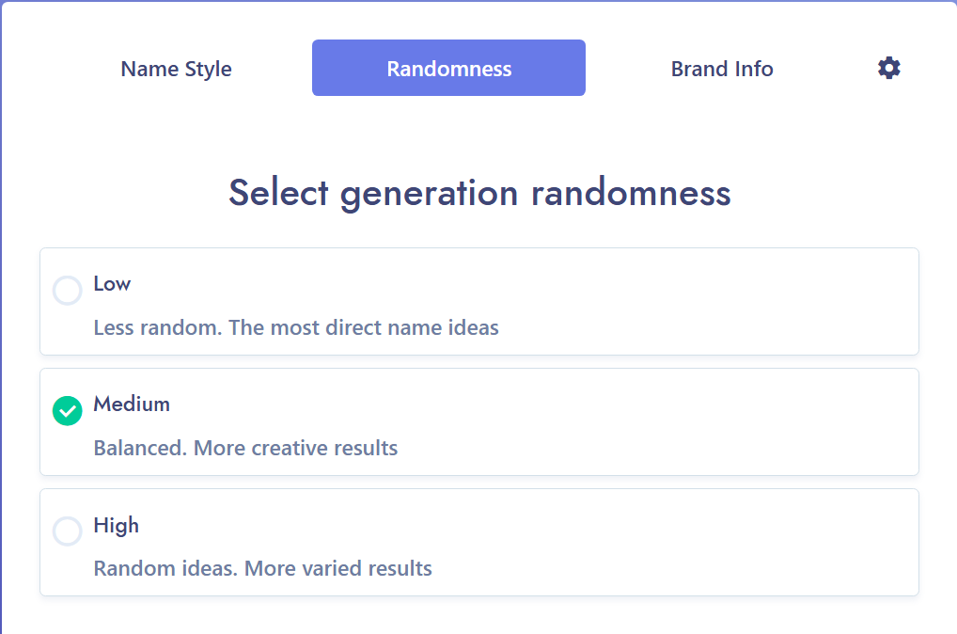
Task: Choose the High option card
Action: point(478,542)
